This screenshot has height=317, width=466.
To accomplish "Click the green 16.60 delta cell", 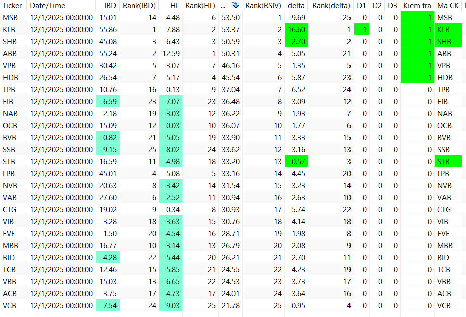I will (296, 30).
